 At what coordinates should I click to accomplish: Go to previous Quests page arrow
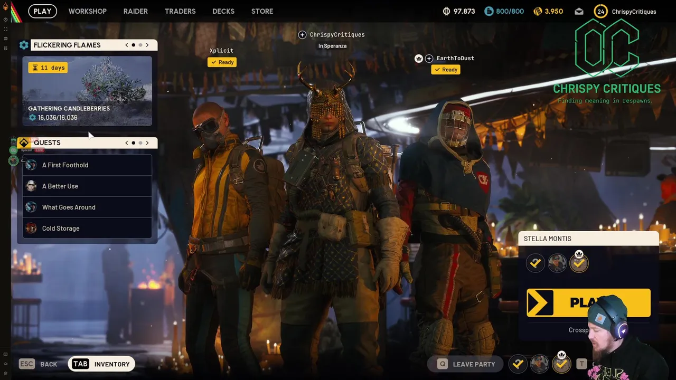pyautogui.click(x=127, y=143)
